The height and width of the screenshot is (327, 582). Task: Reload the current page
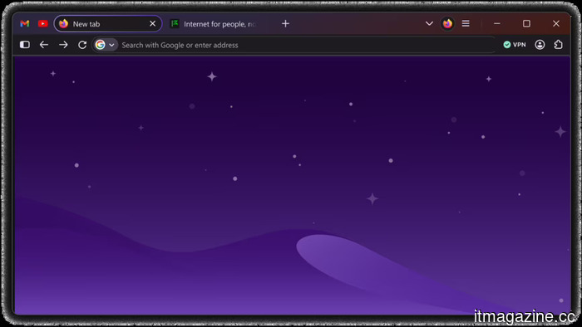(x=82, y=45)
